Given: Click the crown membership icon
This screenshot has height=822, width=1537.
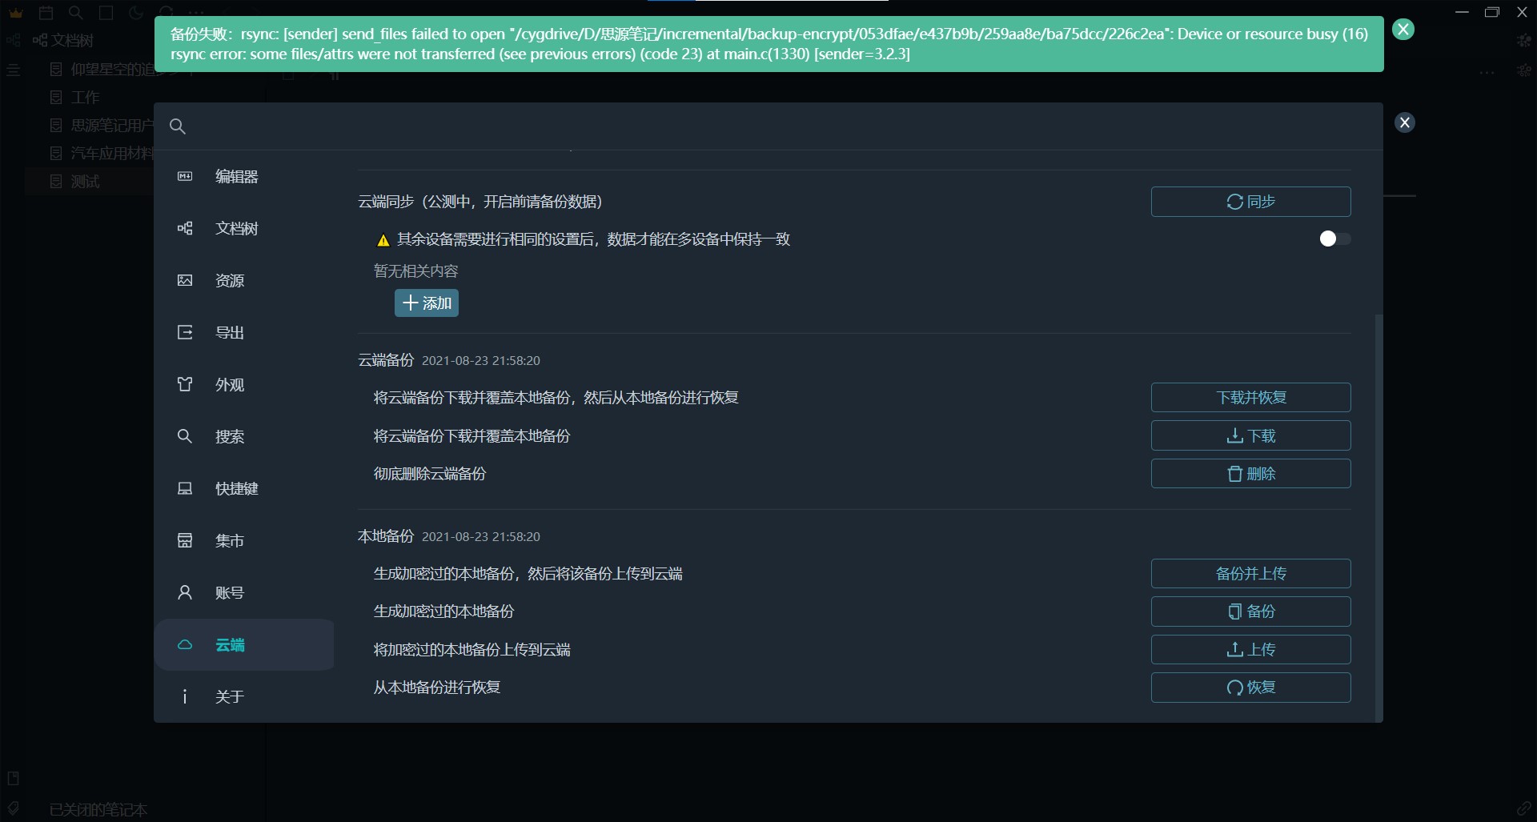Looking at the screenshot, I should 15,12.
